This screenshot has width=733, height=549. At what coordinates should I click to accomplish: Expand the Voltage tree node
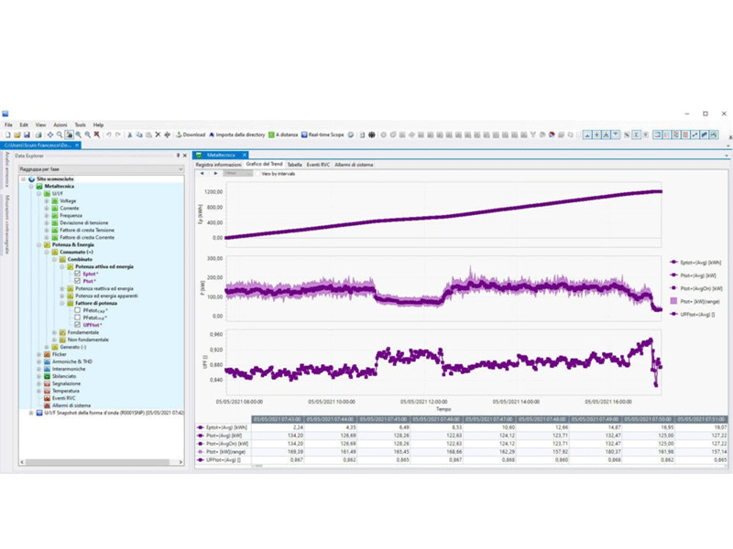tap(47, 200)
